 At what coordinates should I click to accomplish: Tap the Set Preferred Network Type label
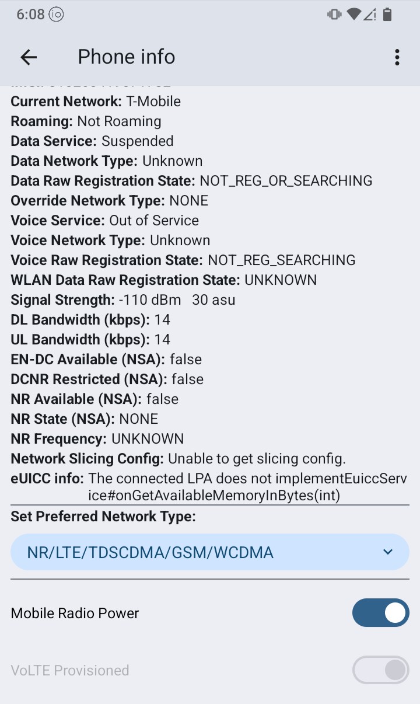coord(103,517)
